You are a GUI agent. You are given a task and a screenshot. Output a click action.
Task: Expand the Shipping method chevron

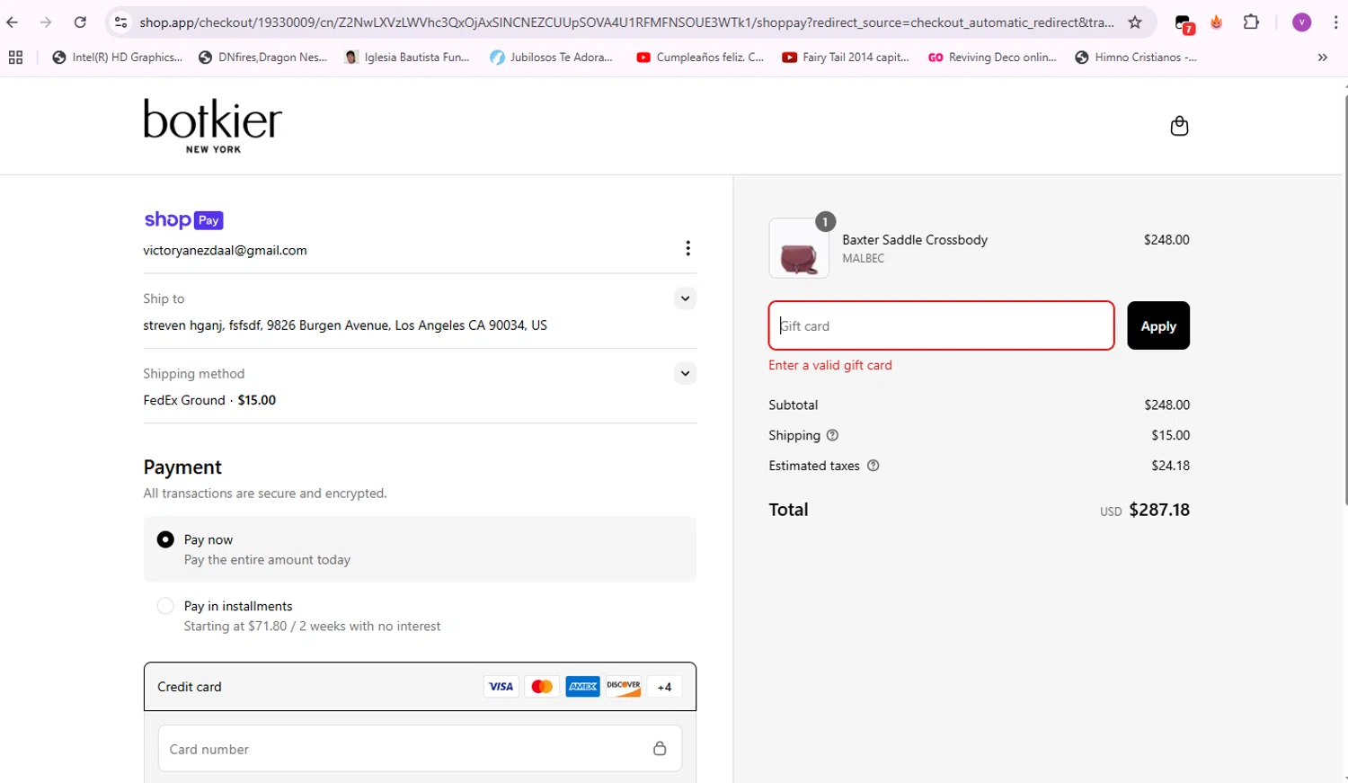coord(685,373)
